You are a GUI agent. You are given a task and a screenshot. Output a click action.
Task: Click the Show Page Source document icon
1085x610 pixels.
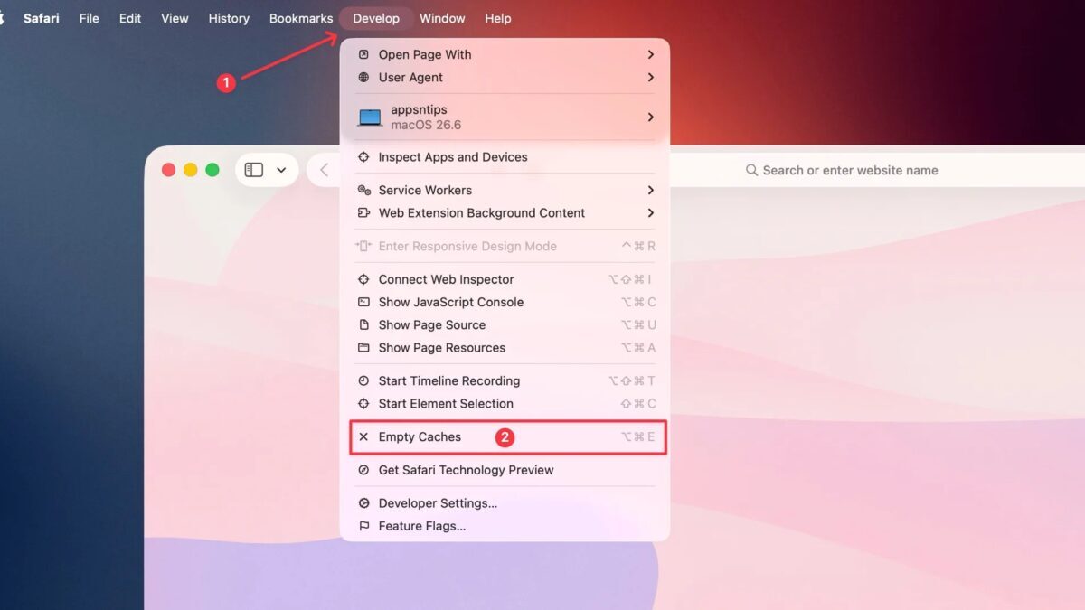(x=363, y=325)
